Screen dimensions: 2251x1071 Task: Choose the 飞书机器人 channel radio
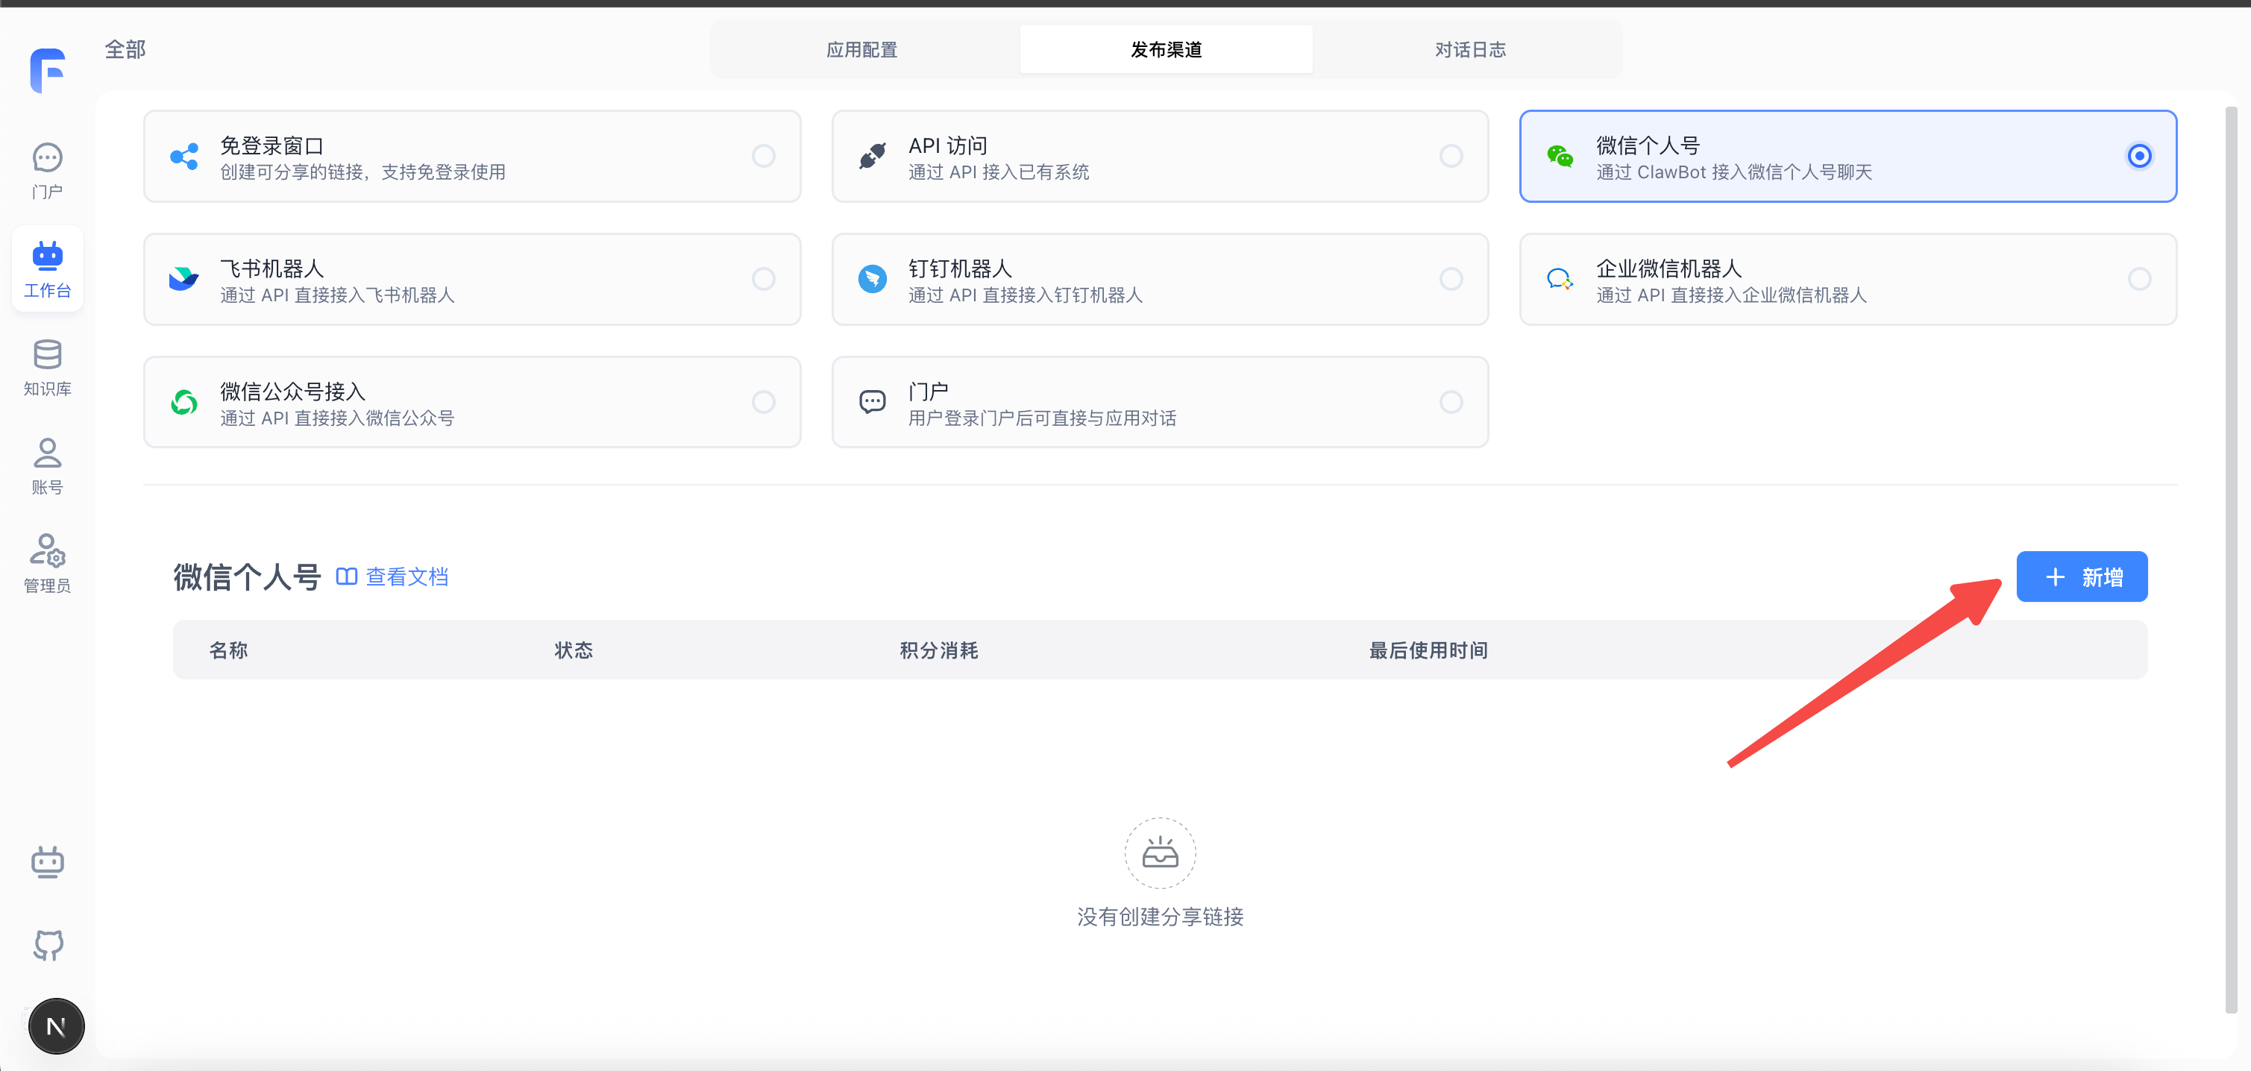click(x=763, y=279)
